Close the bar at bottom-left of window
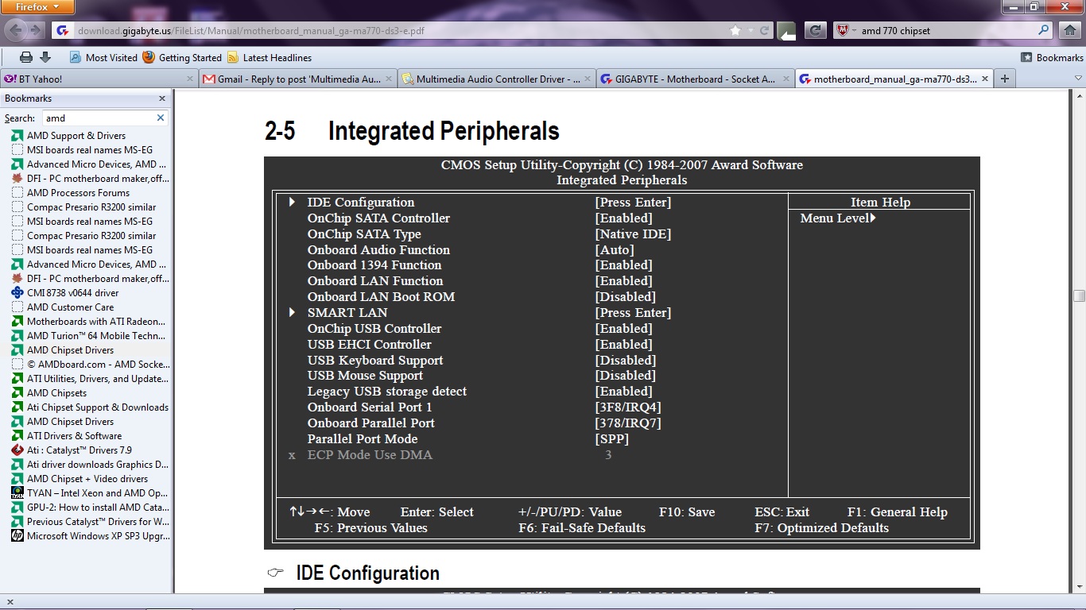The image size is (1086, 610). 9,602
